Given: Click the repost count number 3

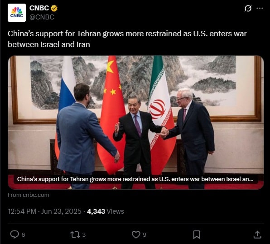Looking at the screenshot, I should pyautogui.click(x=84, y=234).
